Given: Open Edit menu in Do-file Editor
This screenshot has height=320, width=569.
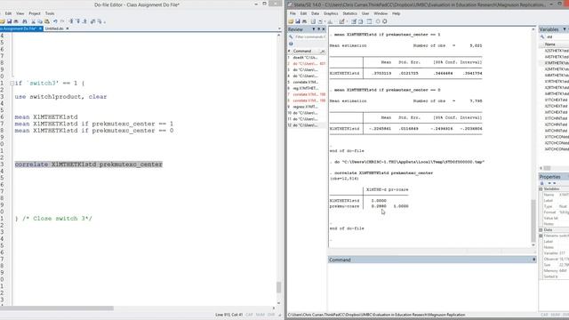Looking at the screenshot, I should pos(8,13).
